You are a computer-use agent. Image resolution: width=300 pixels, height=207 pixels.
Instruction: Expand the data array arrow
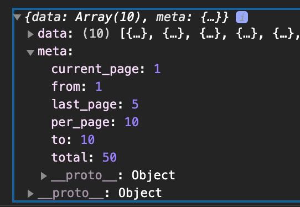tap(30, 34)
